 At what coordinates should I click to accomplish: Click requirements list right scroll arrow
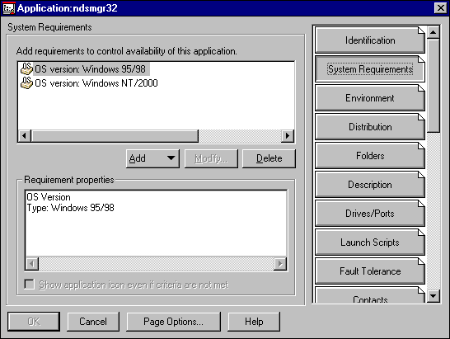(x=288, y=135)
